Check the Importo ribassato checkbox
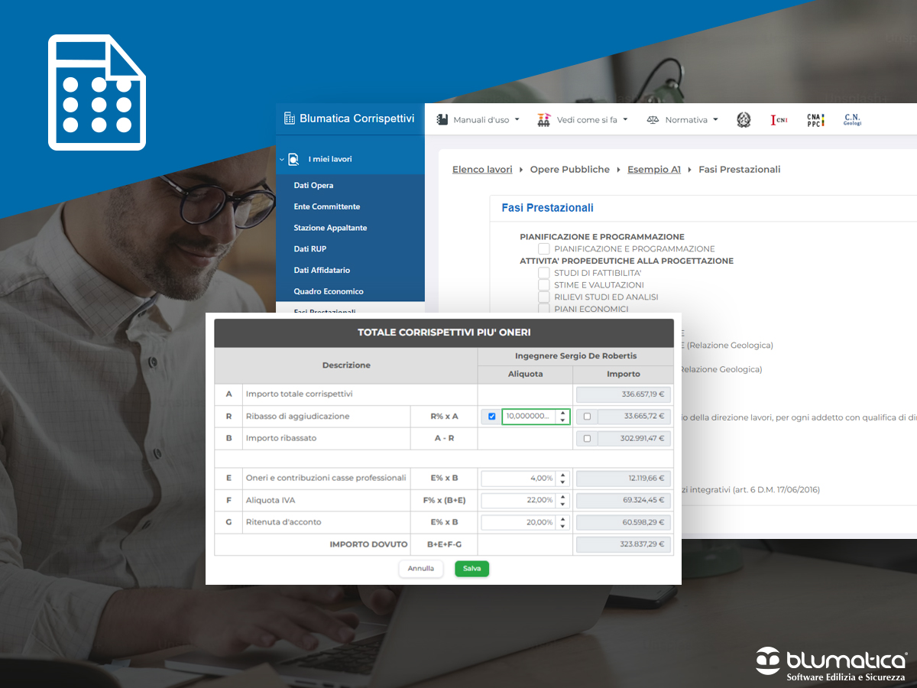The height and width of the screenshot is (688, 917). (587, 439)
